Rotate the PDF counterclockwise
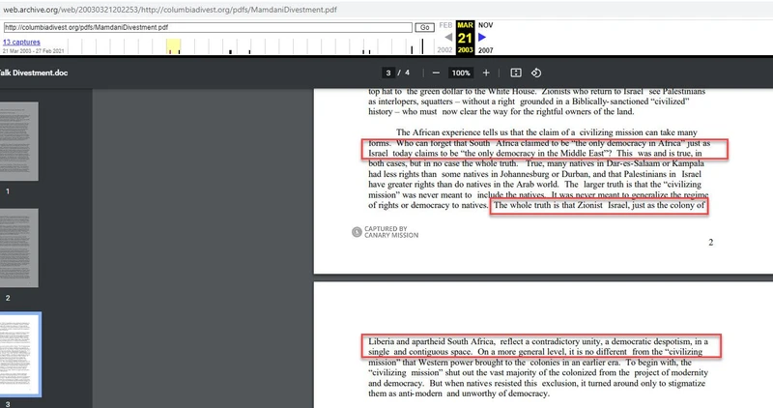 pyautogui.click(x=536, y=73)
